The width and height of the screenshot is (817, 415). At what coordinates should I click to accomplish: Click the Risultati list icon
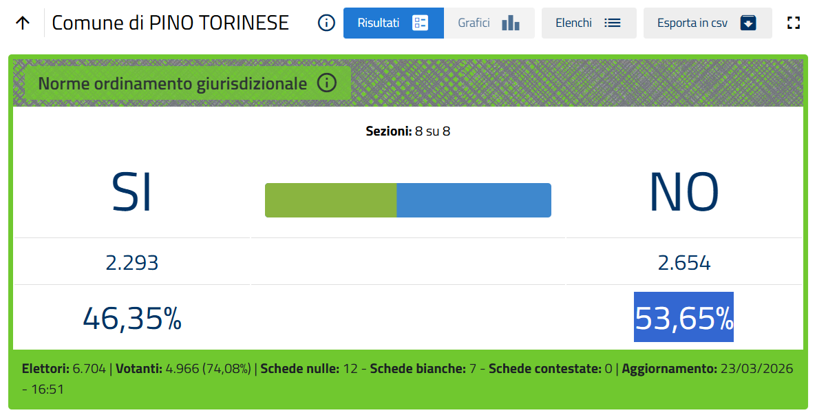420,23
